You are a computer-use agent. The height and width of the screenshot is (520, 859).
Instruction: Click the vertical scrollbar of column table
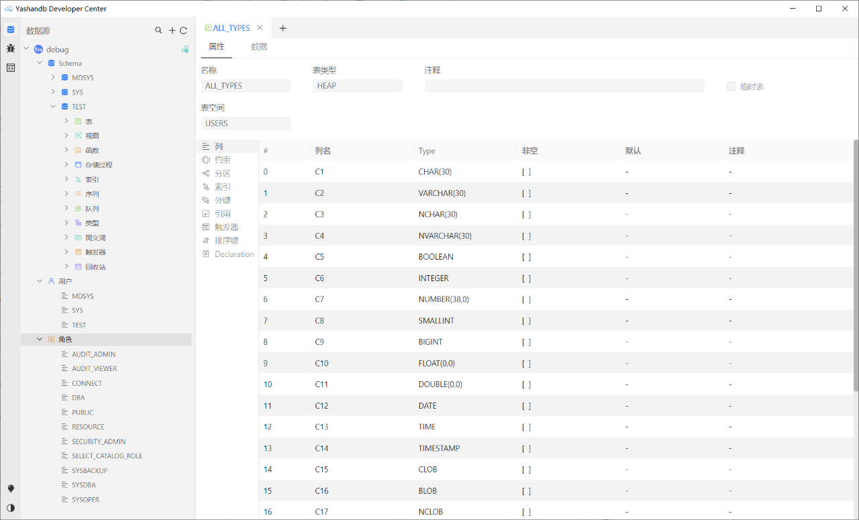(x=856, y=265)
